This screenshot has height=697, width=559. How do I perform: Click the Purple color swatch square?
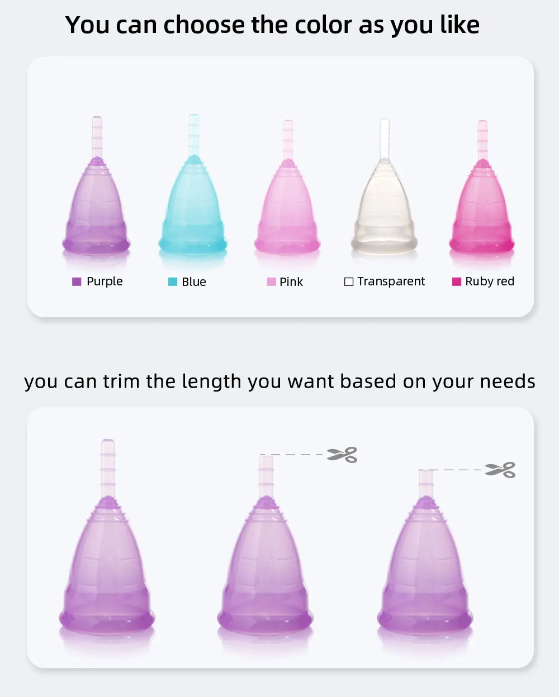(x=77, y=281)
